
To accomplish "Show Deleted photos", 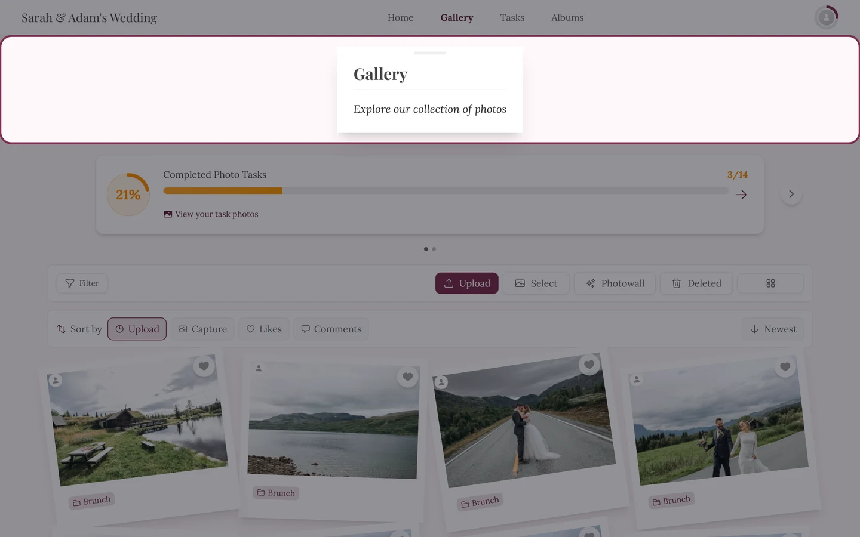I will coord(696,283).
